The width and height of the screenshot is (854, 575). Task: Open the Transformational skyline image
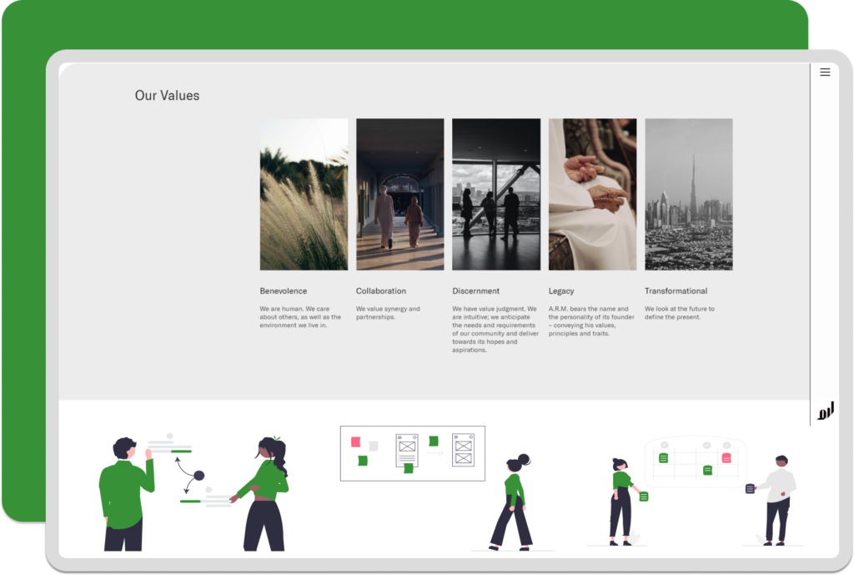[688, 194]
